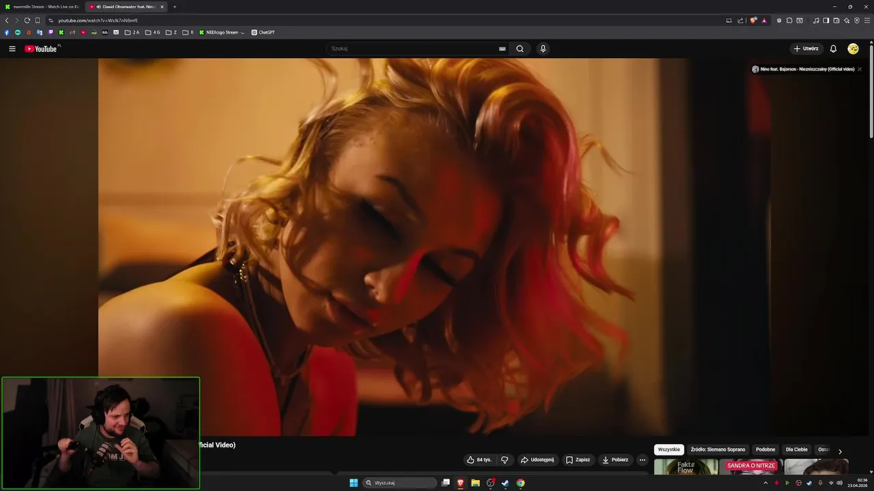Expand the Z bookmarks folder
874x491 pixels.
171,32
